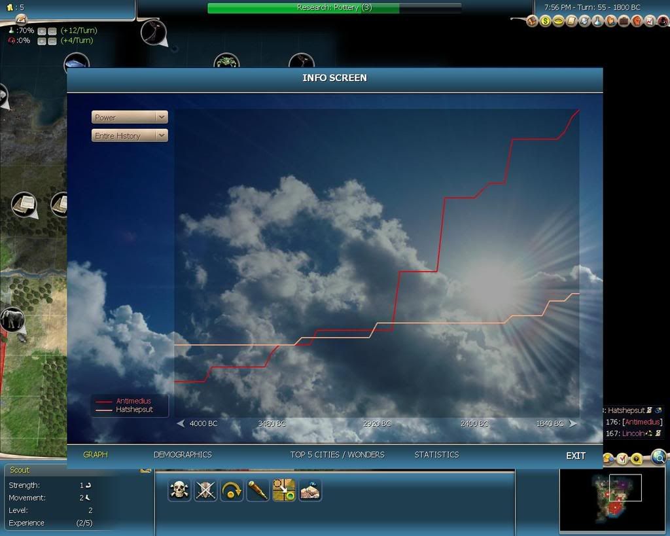Click EXIT to close Info Screen
Viewport: 670px width, 536px height.
[576, 456]
